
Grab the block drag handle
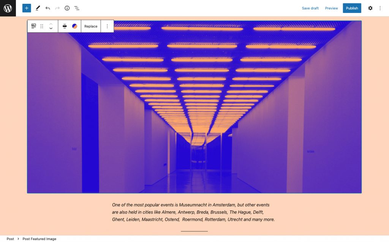(x=42, y=26)
